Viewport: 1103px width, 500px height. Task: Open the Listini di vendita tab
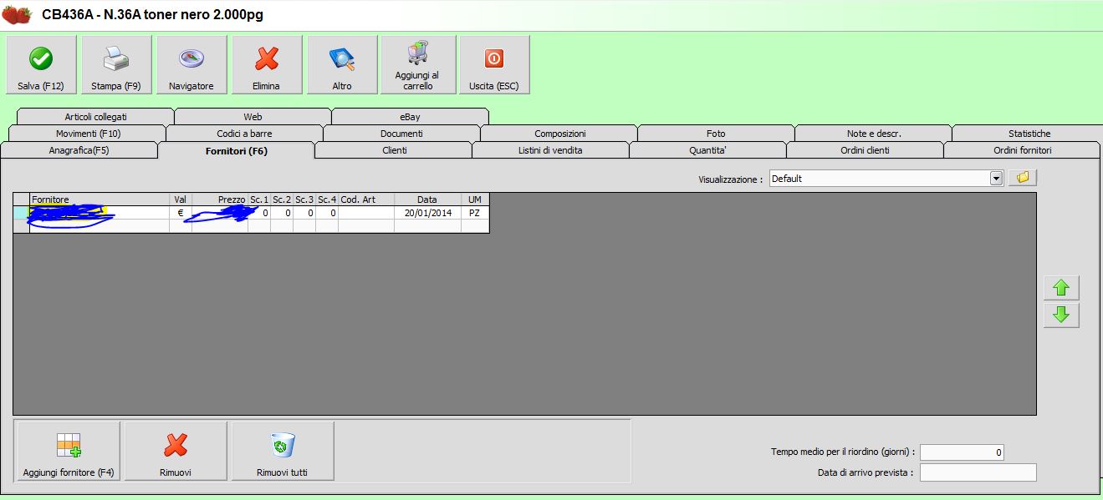pyautogui.click(x=550, y=150)
